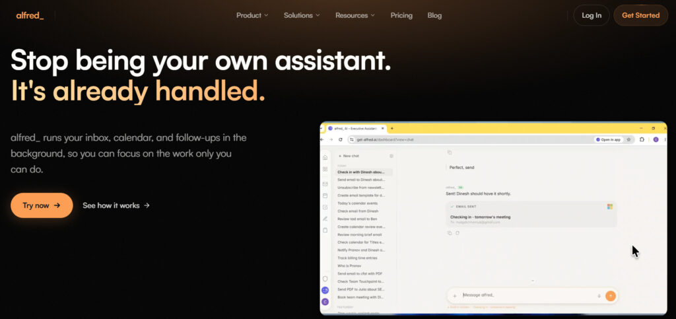The image size is (676, 319).
Task: Click the Log In button
Action: 591,15
